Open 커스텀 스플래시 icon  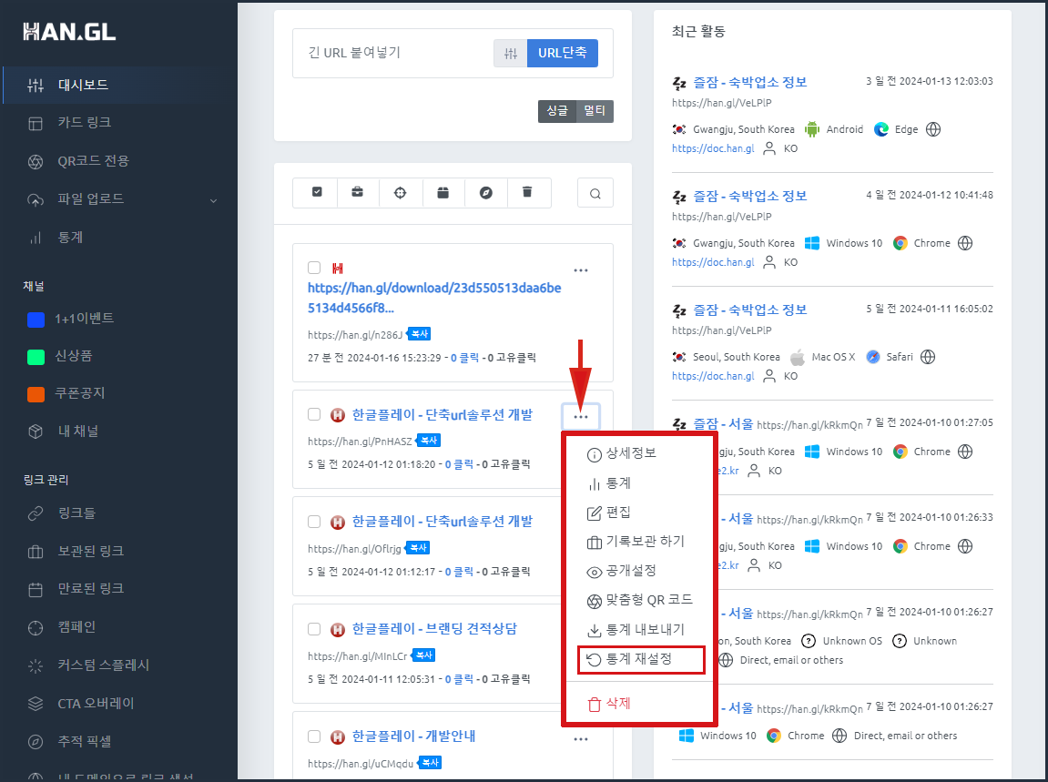(36, 665)
